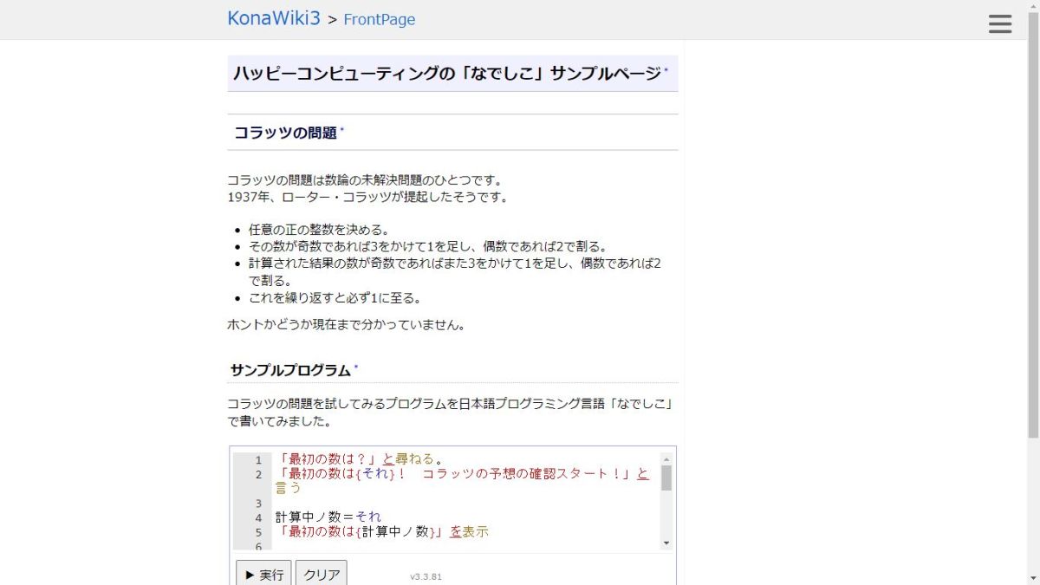The height and width of the screenshot is (585, 1040).
Task: Click the anchor asterisk beside サンプルプログラム heading
Action: click(356, 367)
